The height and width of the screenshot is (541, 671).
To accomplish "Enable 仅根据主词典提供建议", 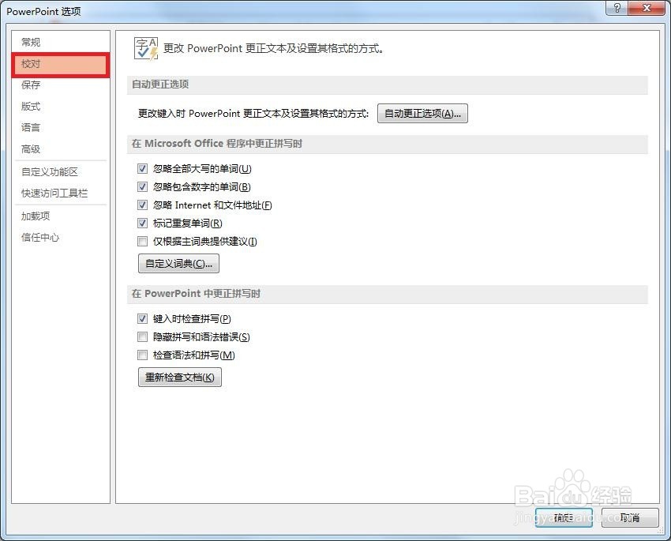I will [x=143, y=242].
